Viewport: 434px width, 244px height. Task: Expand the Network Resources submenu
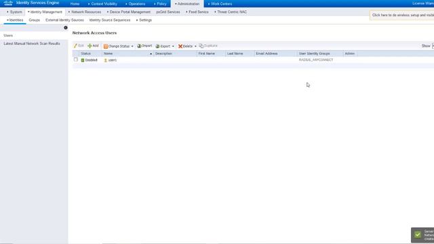84,12
